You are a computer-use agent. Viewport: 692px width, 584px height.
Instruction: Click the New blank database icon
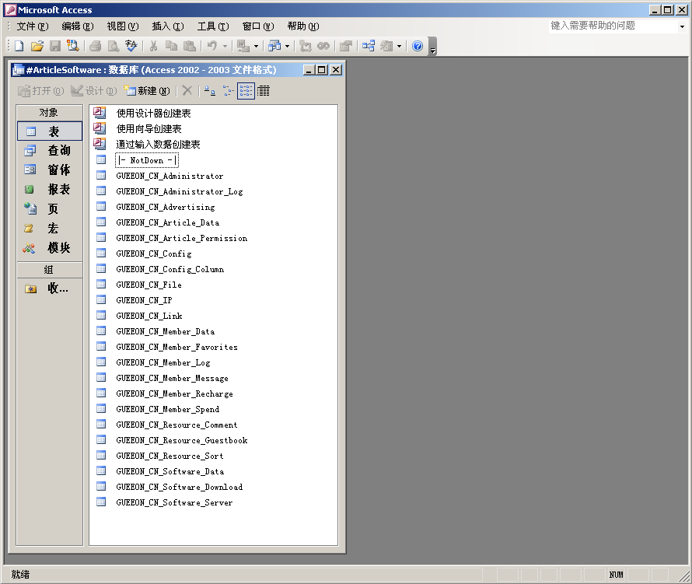(x=19, y=47)
